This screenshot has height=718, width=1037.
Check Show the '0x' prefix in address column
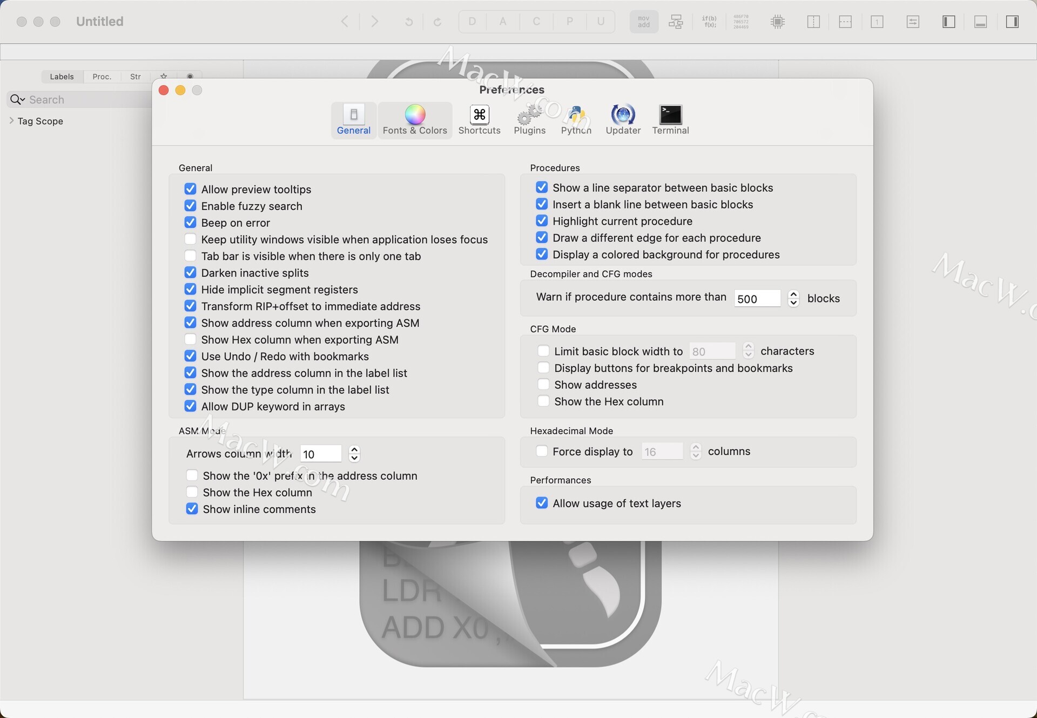click(x=192, y=475)
